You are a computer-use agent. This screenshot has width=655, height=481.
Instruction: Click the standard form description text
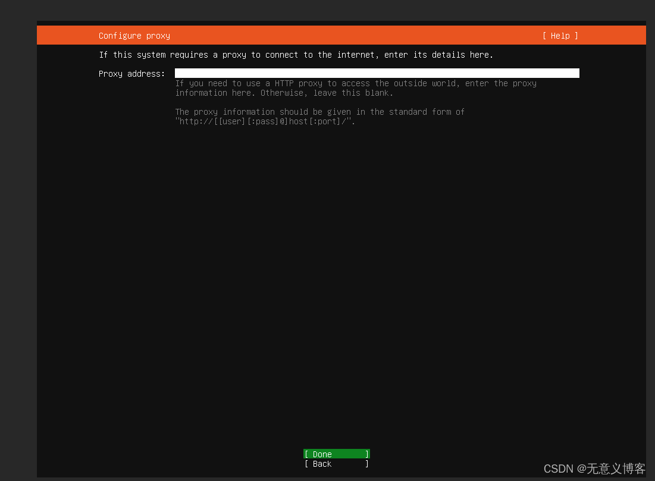(x=319, y=112)
